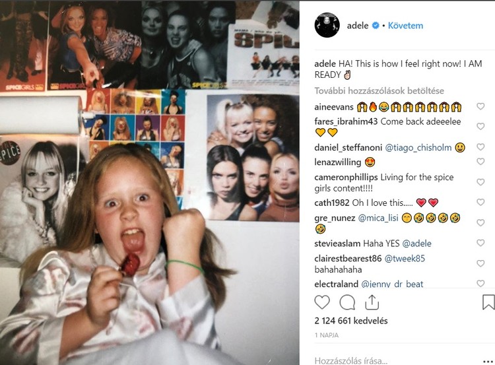This screenshot has width=495, height=365.
Task: Open adele's round profile picture
Action: [327, 25]
